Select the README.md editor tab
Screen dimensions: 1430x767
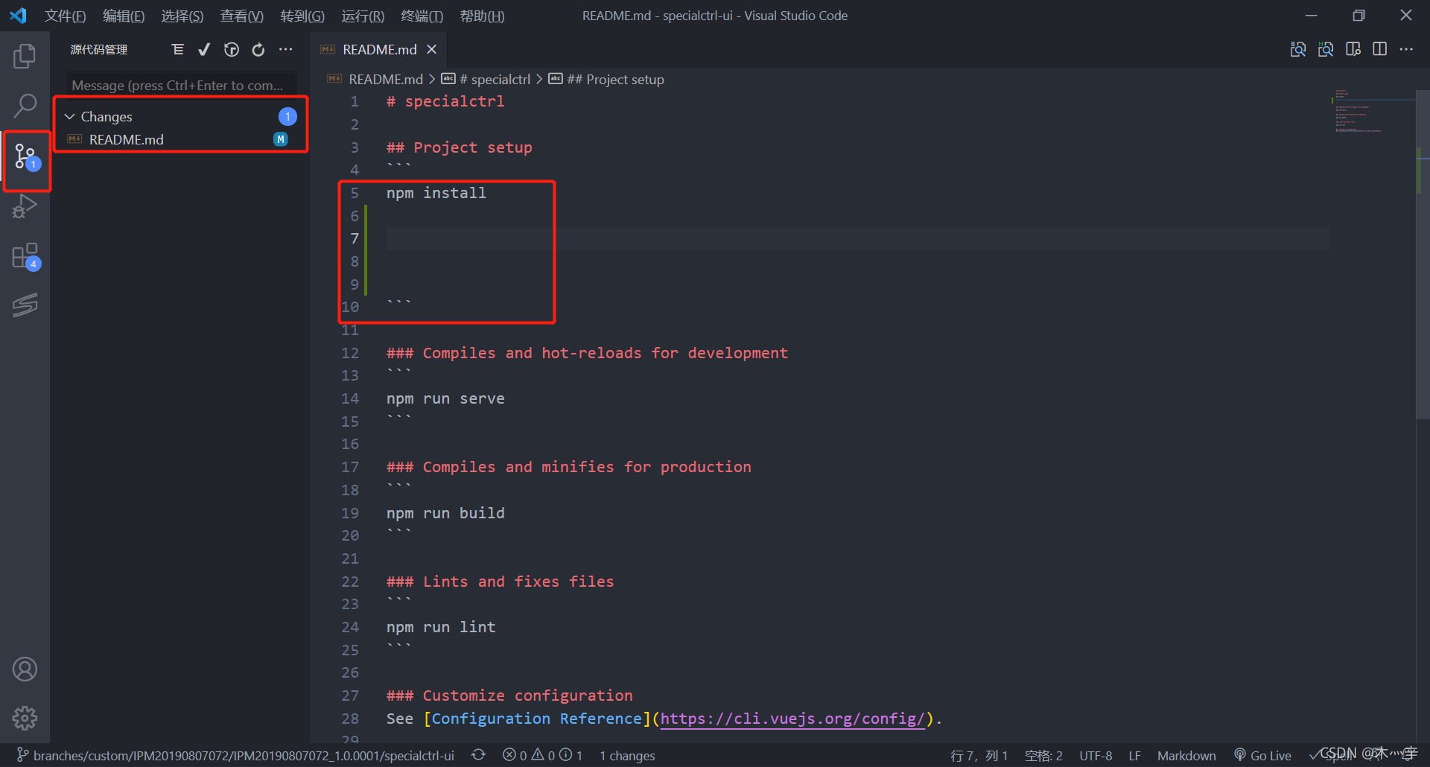pyautogui.click(x=378, y=49)
